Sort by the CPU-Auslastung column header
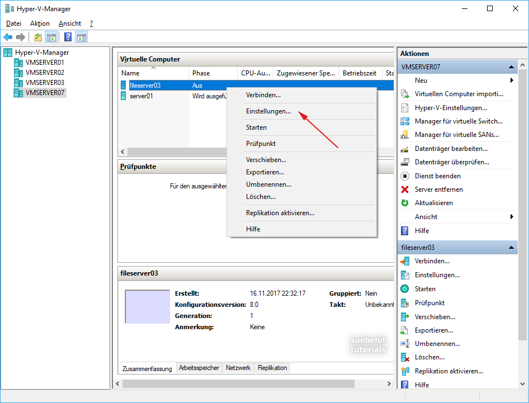 pos(256,73)
